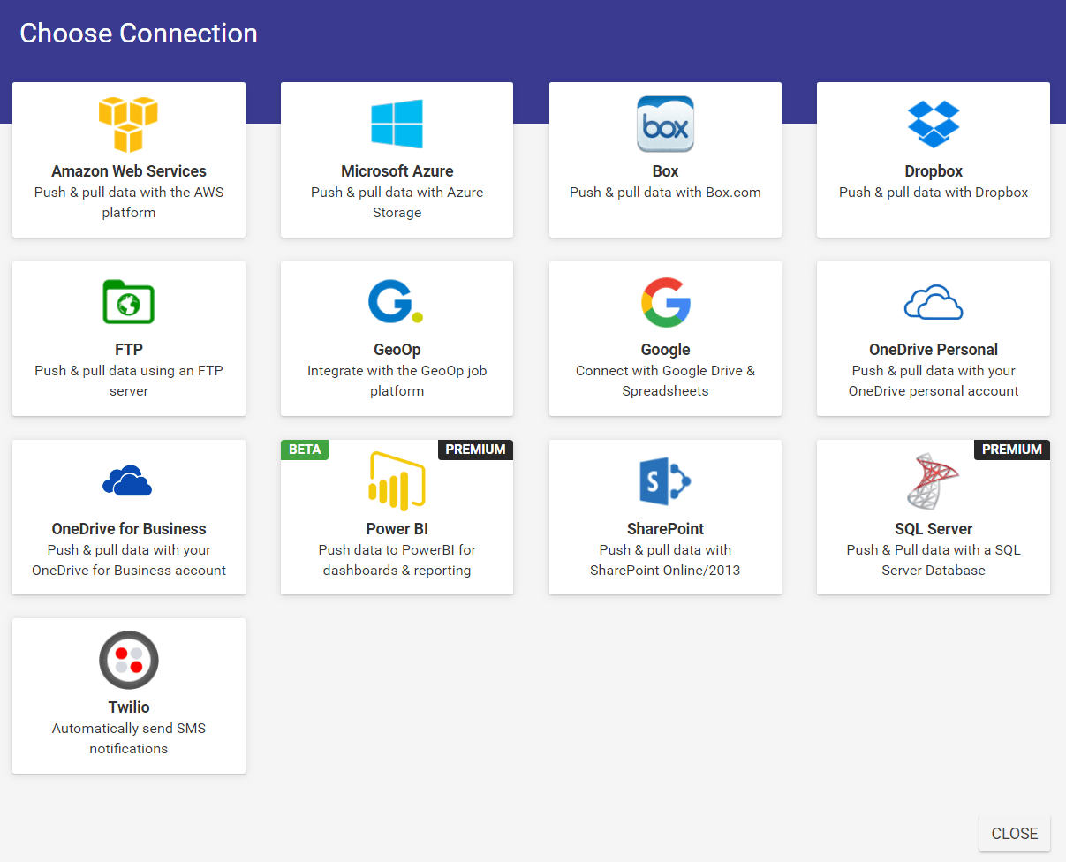Viewport: 1066px width, 862px height.
Task: Open the Google Drive & Spreadsheets connection
Action: 665,338
